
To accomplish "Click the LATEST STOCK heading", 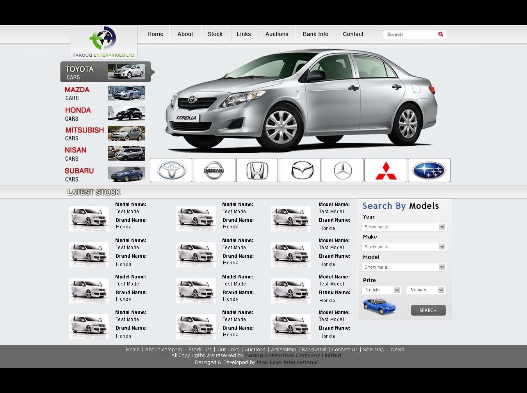I will tap(94, 192).
